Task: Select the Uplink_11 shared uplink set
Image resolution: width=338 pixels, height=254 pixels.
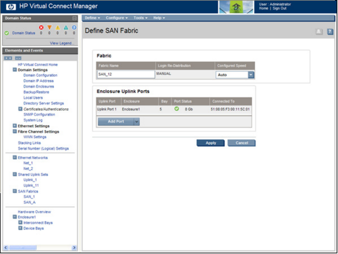Action: click(31, 185)
